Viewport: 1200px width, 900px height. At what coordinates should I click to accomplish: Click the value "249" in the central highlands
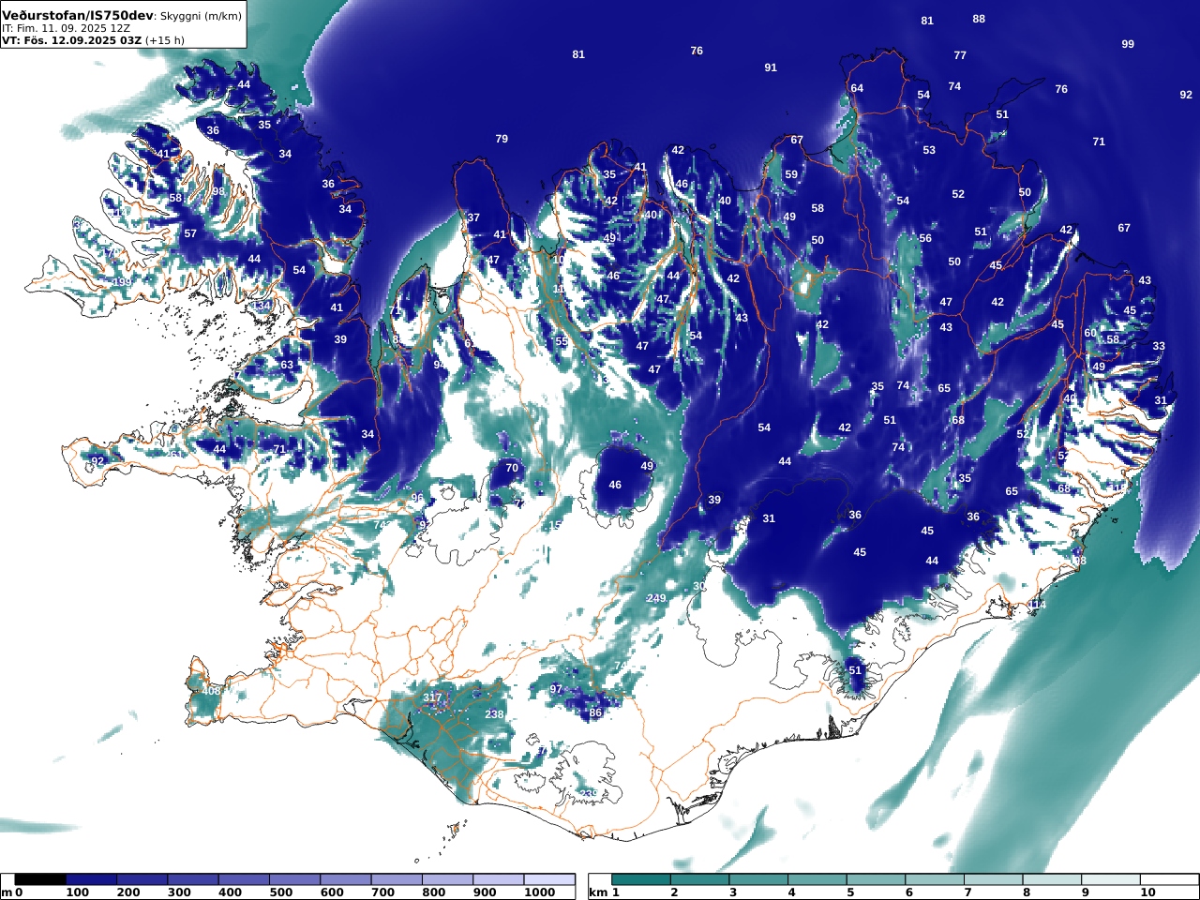pyautogui.click(x=656, y=598)
